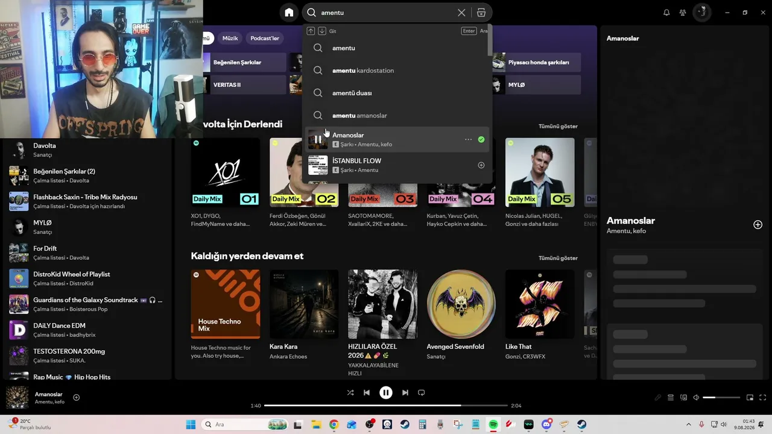772x434 pixels.
Task: Mute the volume with speaker icon
Action: click(x=696, y=398)
